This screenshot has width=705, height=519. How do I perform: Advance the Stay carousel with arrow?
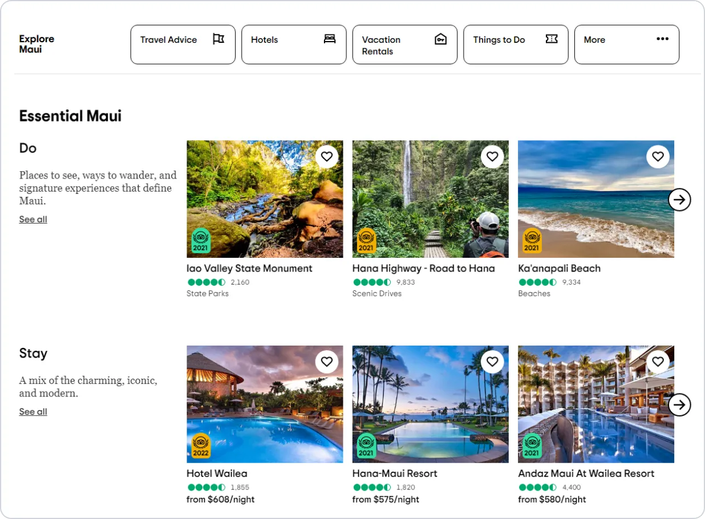coord(679,405)
